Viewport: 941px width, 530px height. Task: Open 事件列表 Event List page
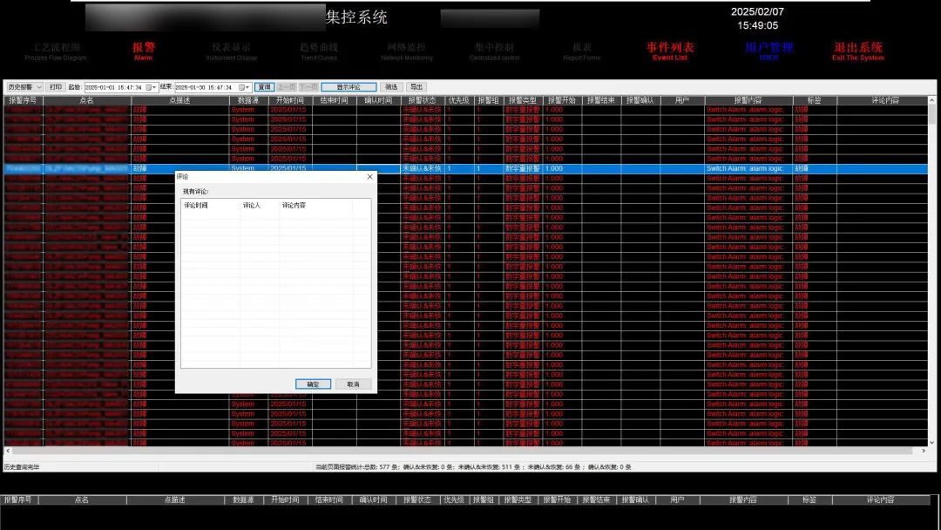[x=670, y=51]
